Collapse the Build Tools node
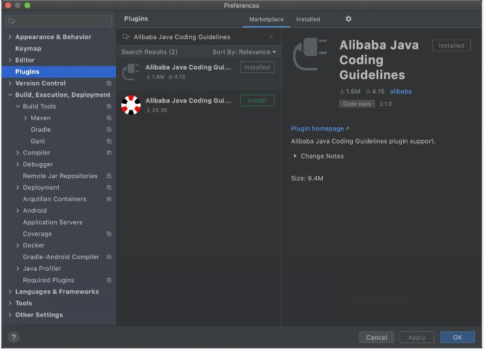The height and width of the screenshot is (349, 484). (x=18, y=106)
